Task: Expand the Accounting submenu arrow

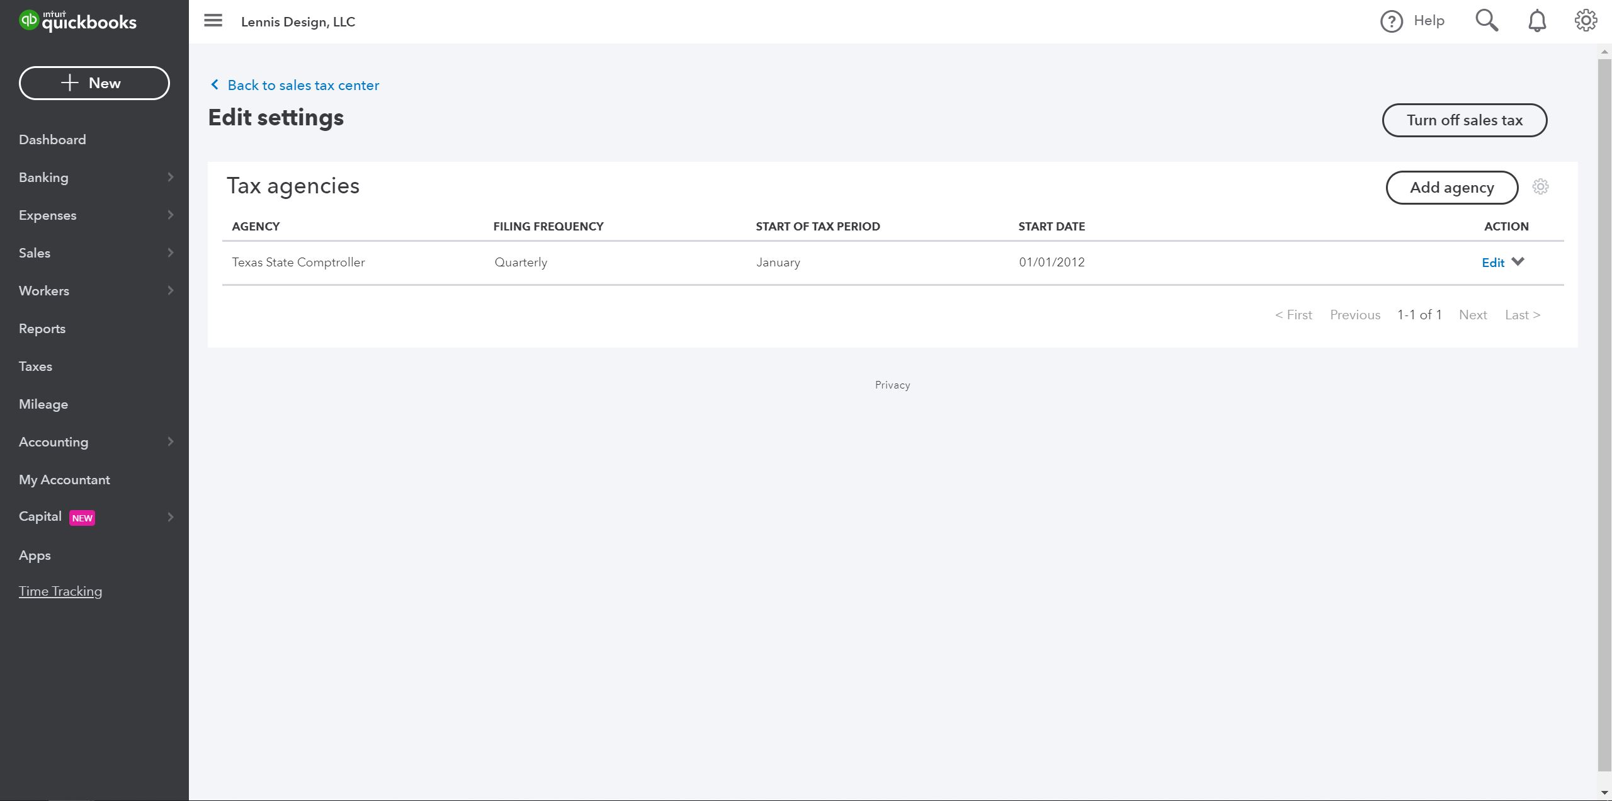Action: point(170,442)
